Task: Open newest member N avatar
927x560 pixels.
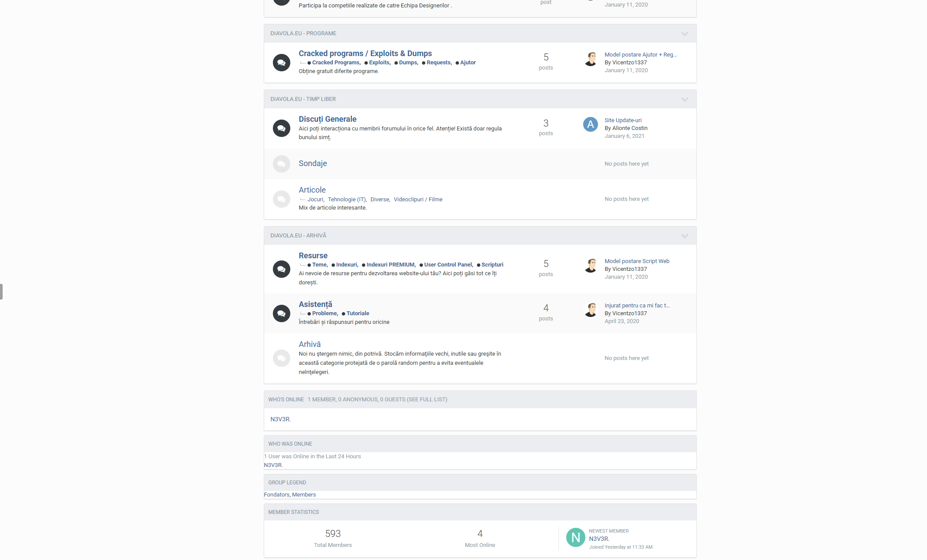Action: (x=575, y=537)
